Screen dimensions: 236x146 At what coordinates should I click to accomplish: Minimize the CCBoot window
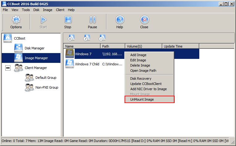click(x=221, y=4)
